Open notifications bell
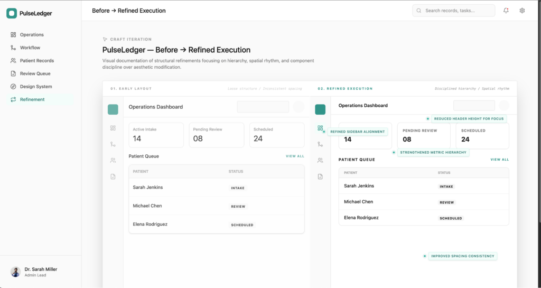The image size is (541, 288). (506, 11)
